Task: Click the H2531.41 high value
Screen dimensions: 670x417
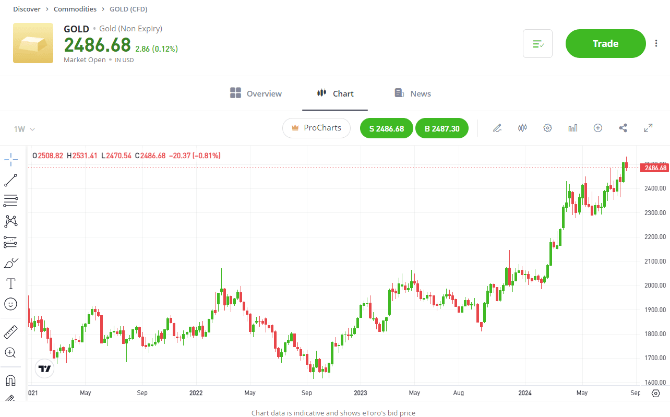Action: [82, 156]
